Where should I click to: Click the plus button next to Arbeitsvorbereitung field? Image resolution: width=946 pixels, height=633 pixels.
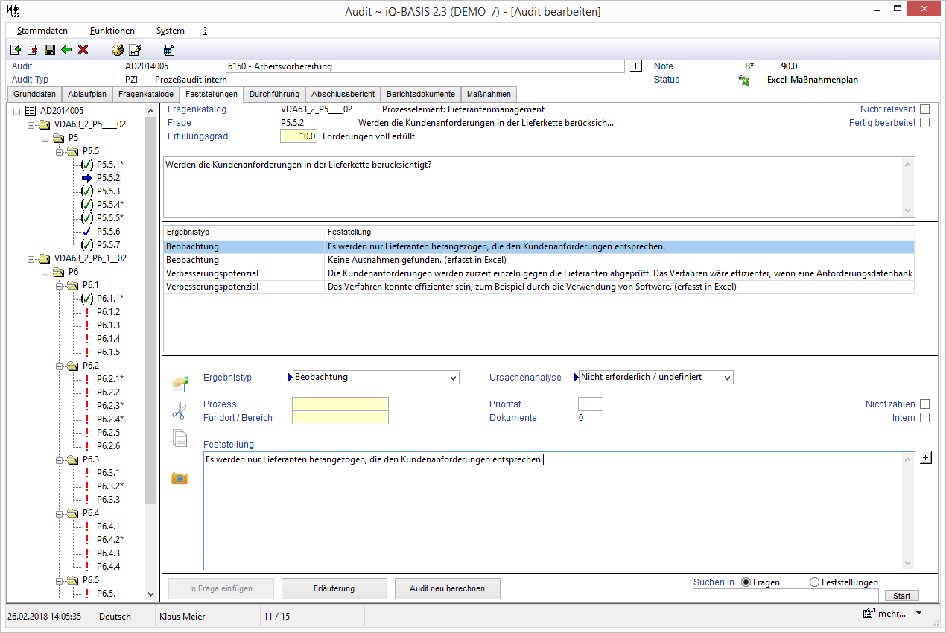coord(635,66)
